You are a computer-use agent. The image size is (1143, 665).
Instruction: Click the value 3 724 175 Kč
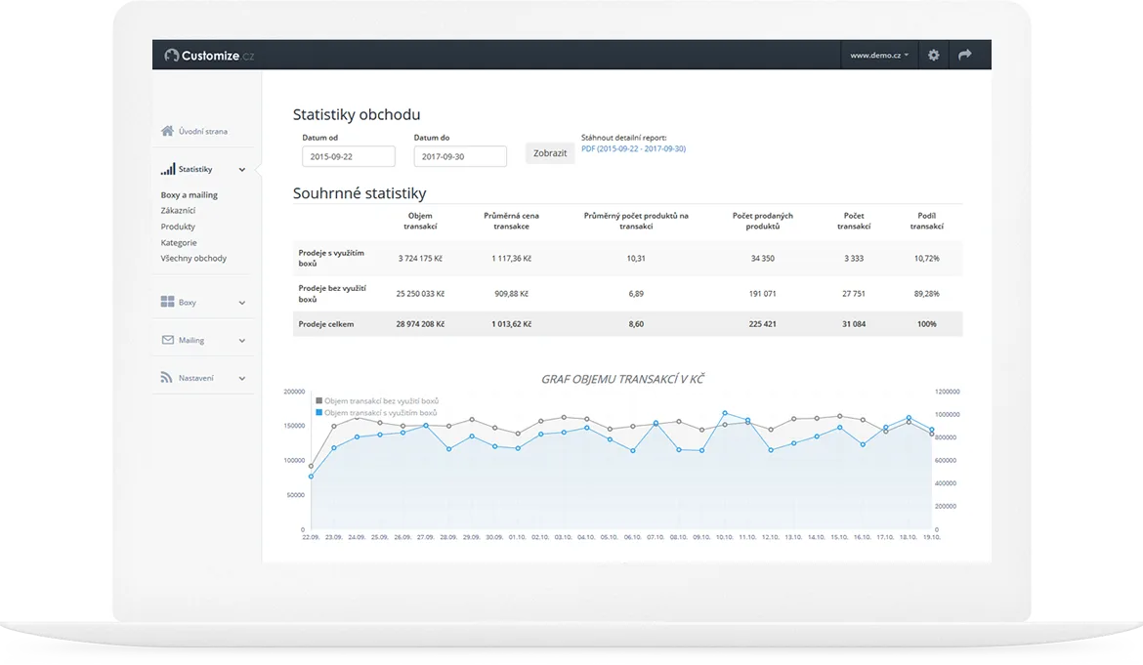pos(420,259)
